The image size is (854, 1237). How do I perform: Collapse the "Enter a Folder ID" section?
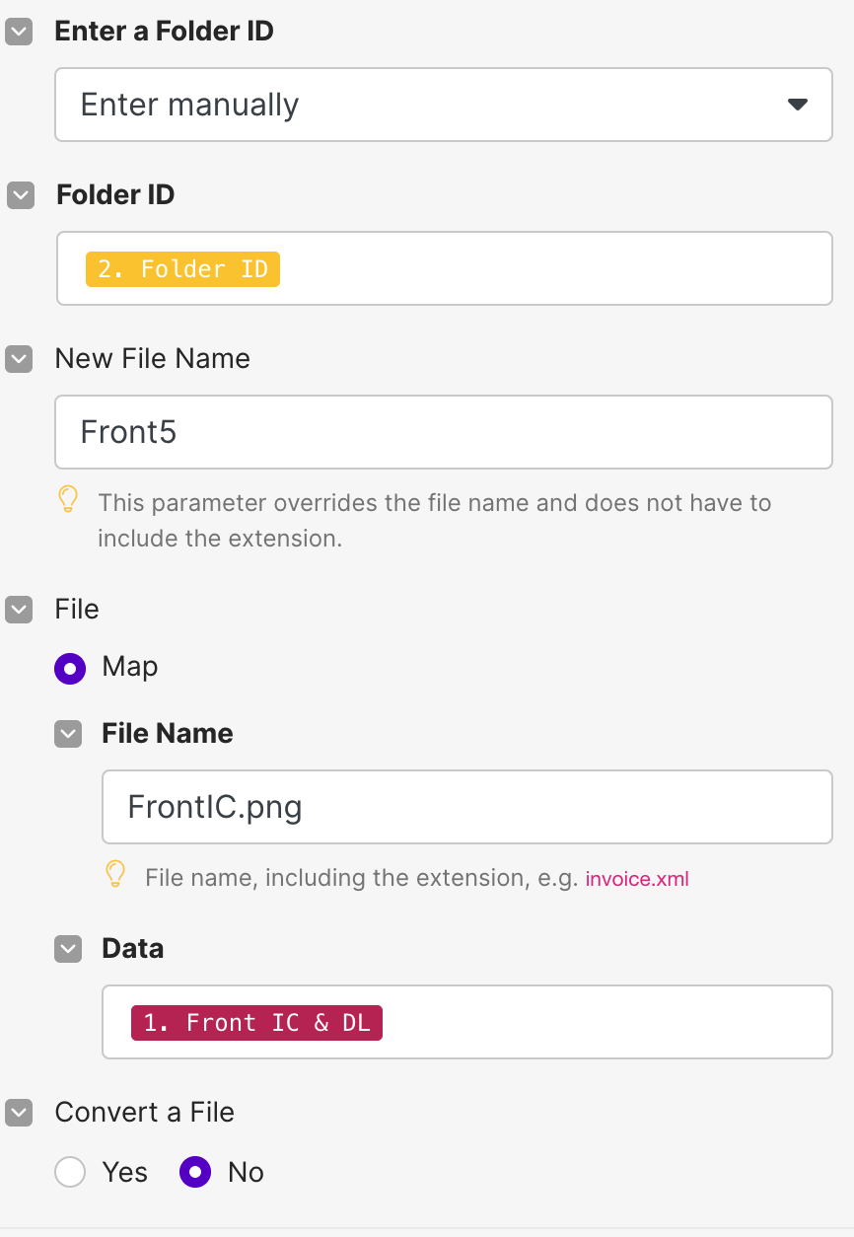click(x=19, y=32)
